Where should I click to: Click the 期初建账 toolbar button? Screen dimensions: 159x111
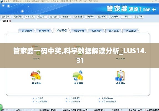coord(114,17)
